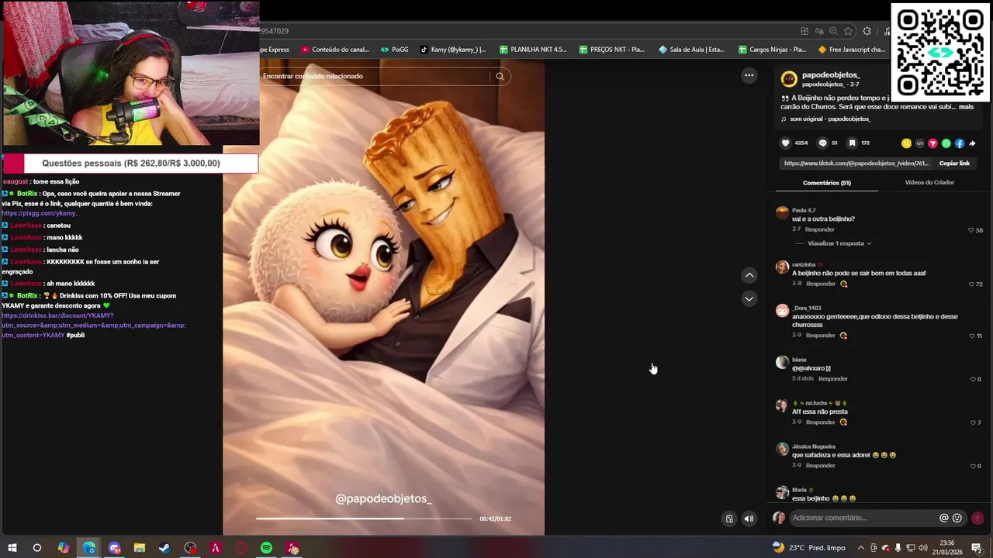Open the 'Free Javascript cha...' bookmark
This screenshot has height=558, width=993.
[852, 50]
